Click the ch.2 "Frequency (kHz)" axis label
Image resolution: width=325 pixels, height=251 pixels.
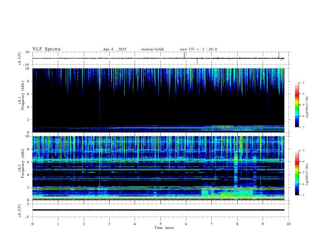[x=23, y=163]
